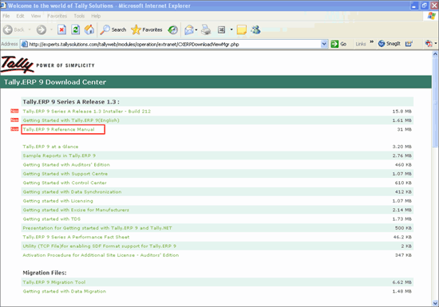Open Sample Reports in Tally.ERP 9
Screen dimensions: 439x307
click(59, 155)
